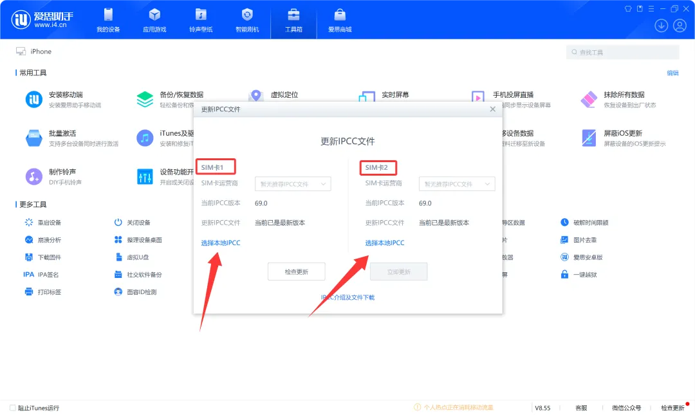The width and height of the screenshot is (695, 415).
Task: Launch the 制作铃声 tool icon
Action: 34,176
